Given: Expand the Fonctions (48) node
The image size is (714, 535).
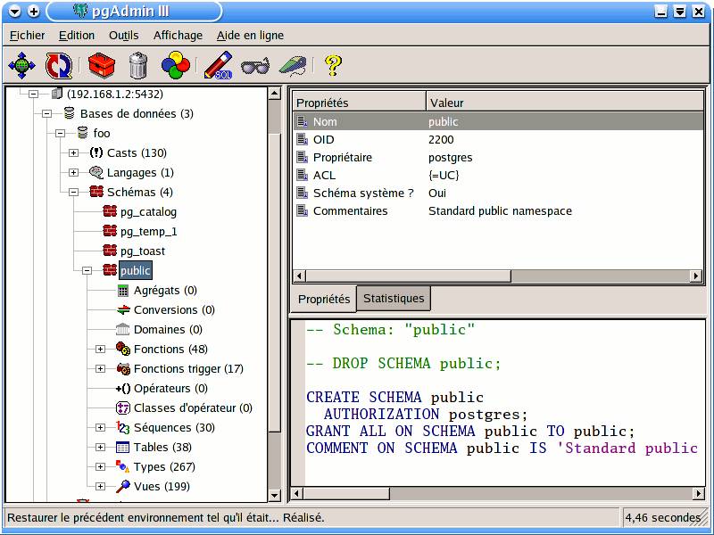Looking at the screenshot, I should (100, 349).
